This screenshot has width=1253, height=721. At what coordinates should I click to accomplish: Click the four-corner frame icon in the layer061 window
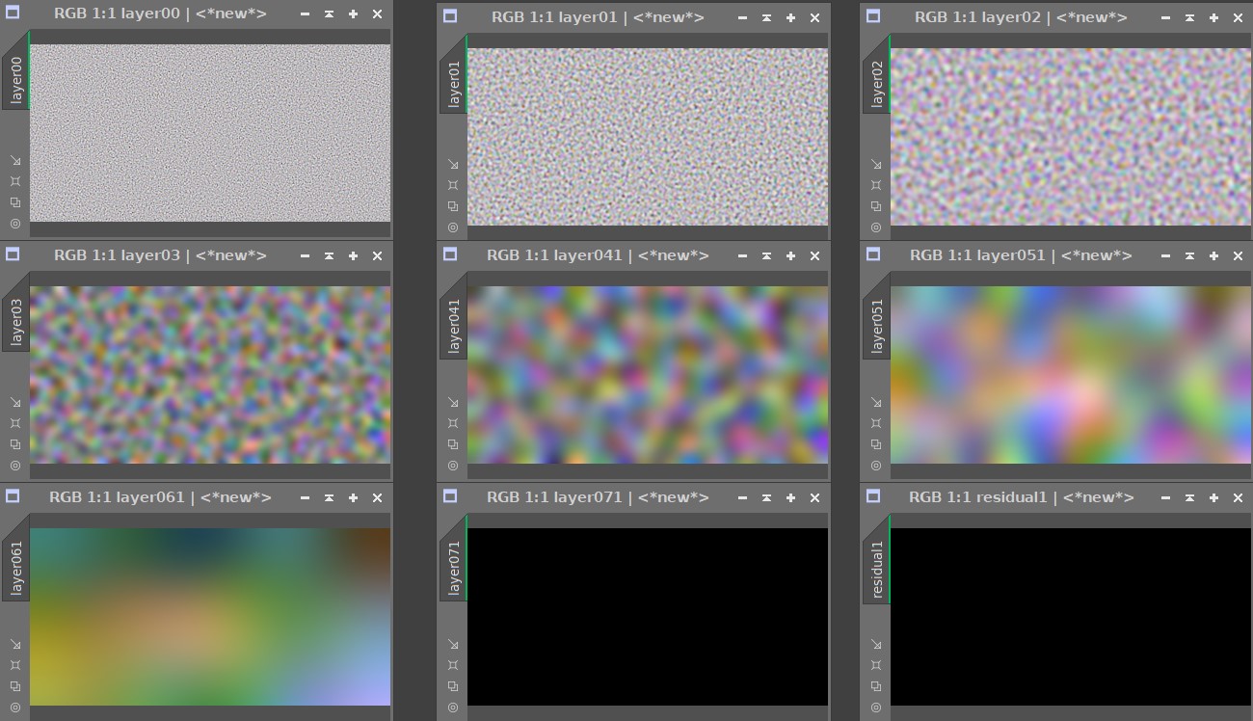point(15,665)
